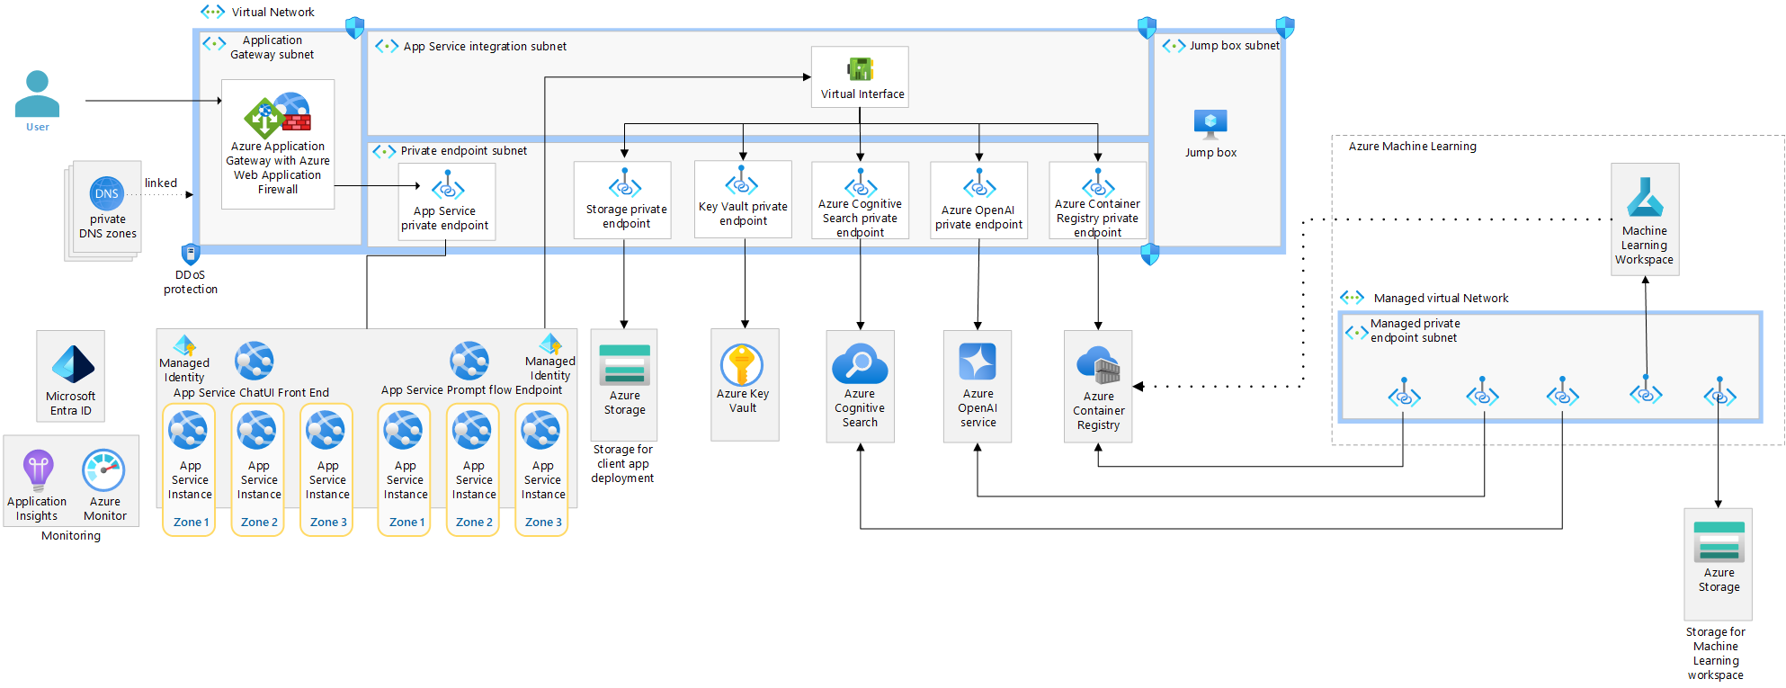Click the Virtual Interface icon

tap(861, 69)
